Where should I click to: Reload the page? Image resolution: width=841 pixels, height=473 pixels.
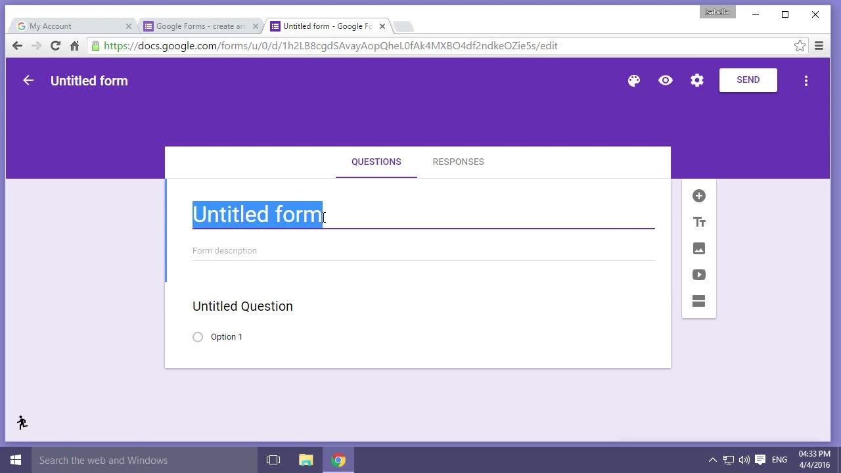pyautogui.click(x=56, y=46)
